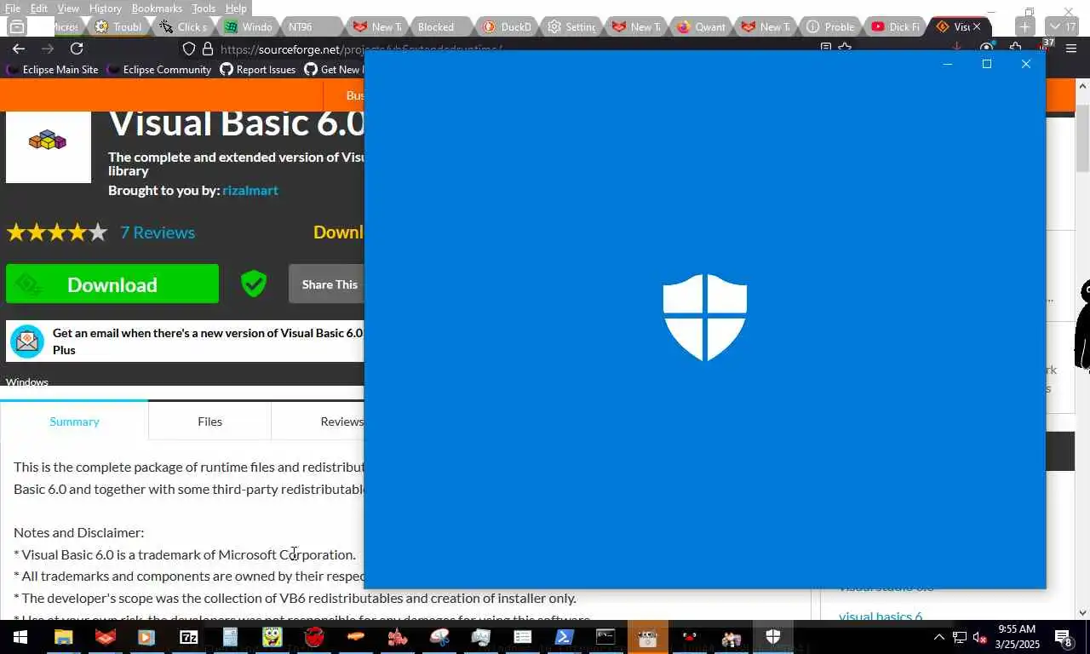Go back in the browser
This screenshot has width=1090, height=654.
(x=19, y=49)
